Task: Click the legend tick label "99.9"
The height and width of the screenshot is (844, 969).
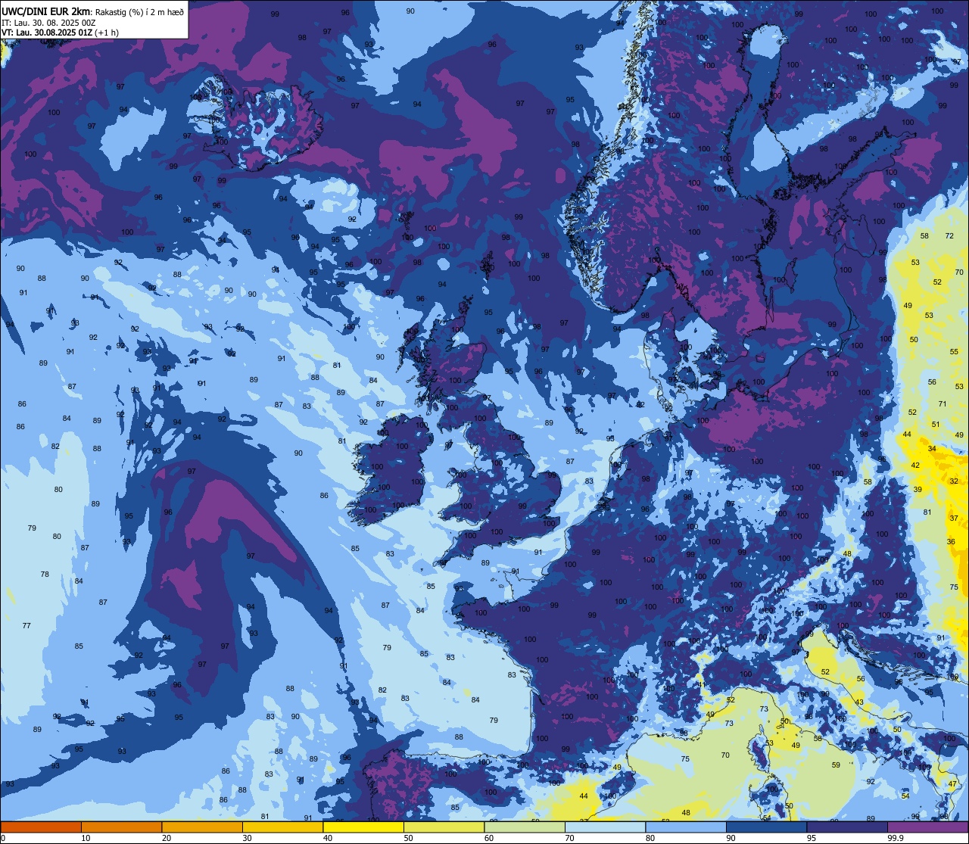Action: [896, 838]
